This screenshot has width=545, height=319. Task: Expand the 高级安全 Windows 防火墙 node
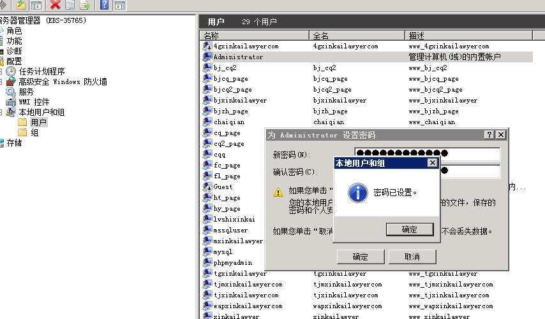tap(3, 82)
